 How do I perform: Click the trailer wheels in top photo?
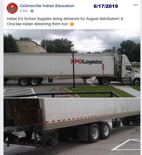coord(29,82)
